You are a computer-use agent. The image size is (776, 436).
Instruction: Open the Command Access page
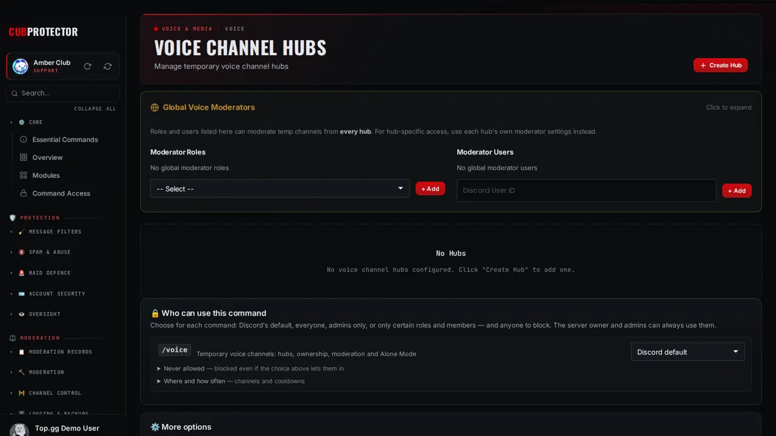tap(61, 193)
